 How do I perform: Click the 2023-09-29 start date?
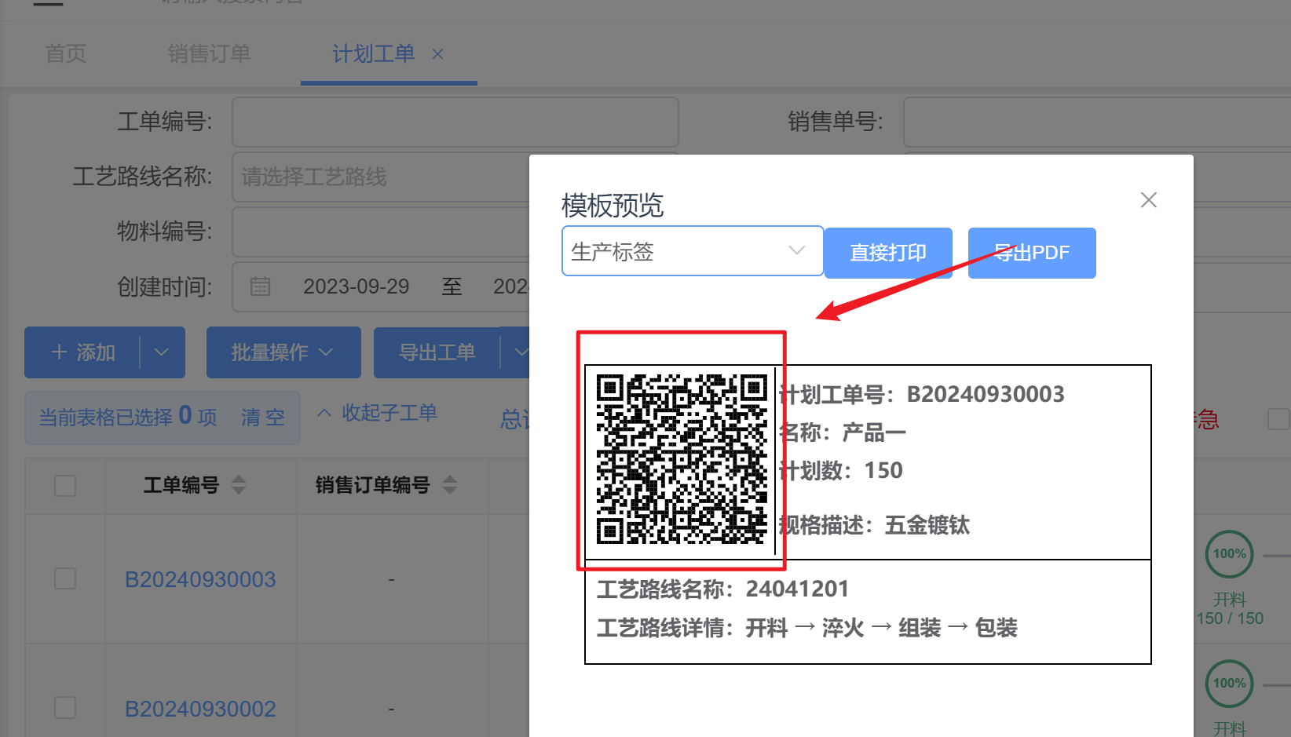(357, 286)
